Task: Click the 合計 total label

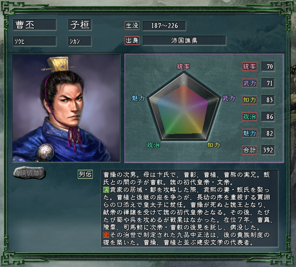Action: tap(249, 150)
